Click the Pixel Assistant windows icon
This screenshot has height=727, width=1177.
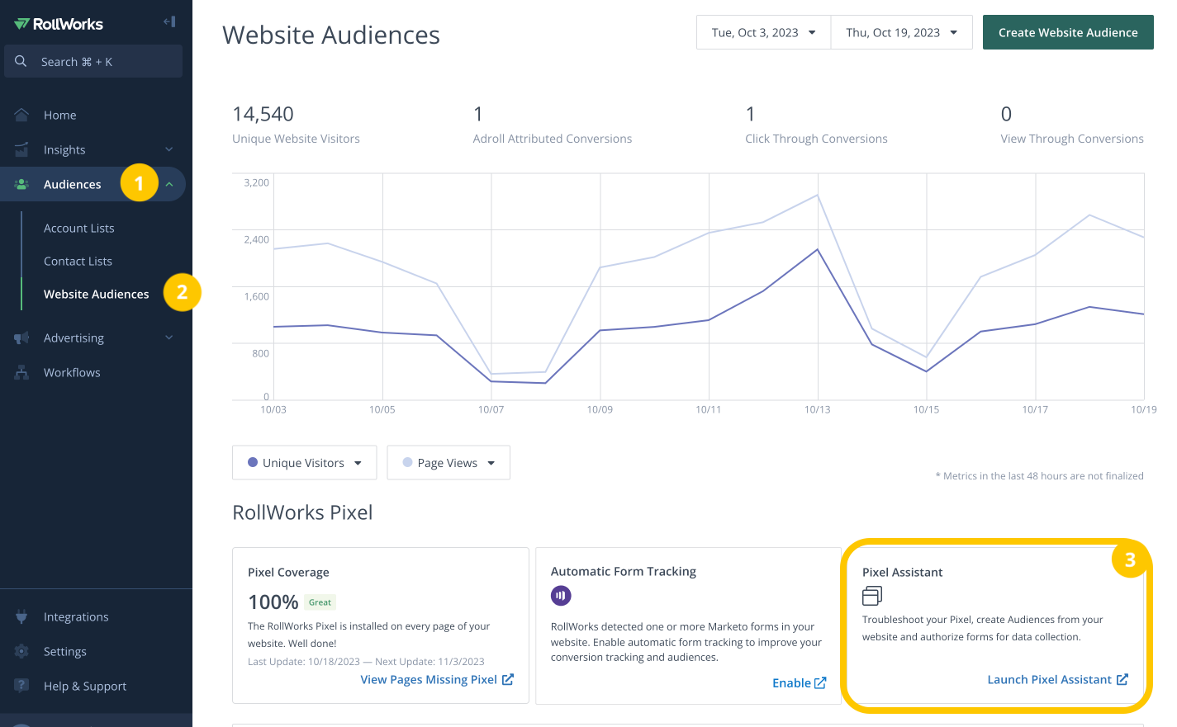point(872,595)
